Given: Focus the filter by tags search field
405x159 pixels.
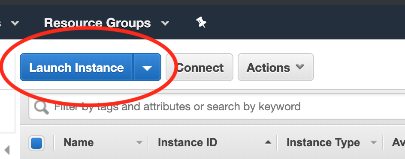Looking at the screenshot, I should tap(217, 106).
